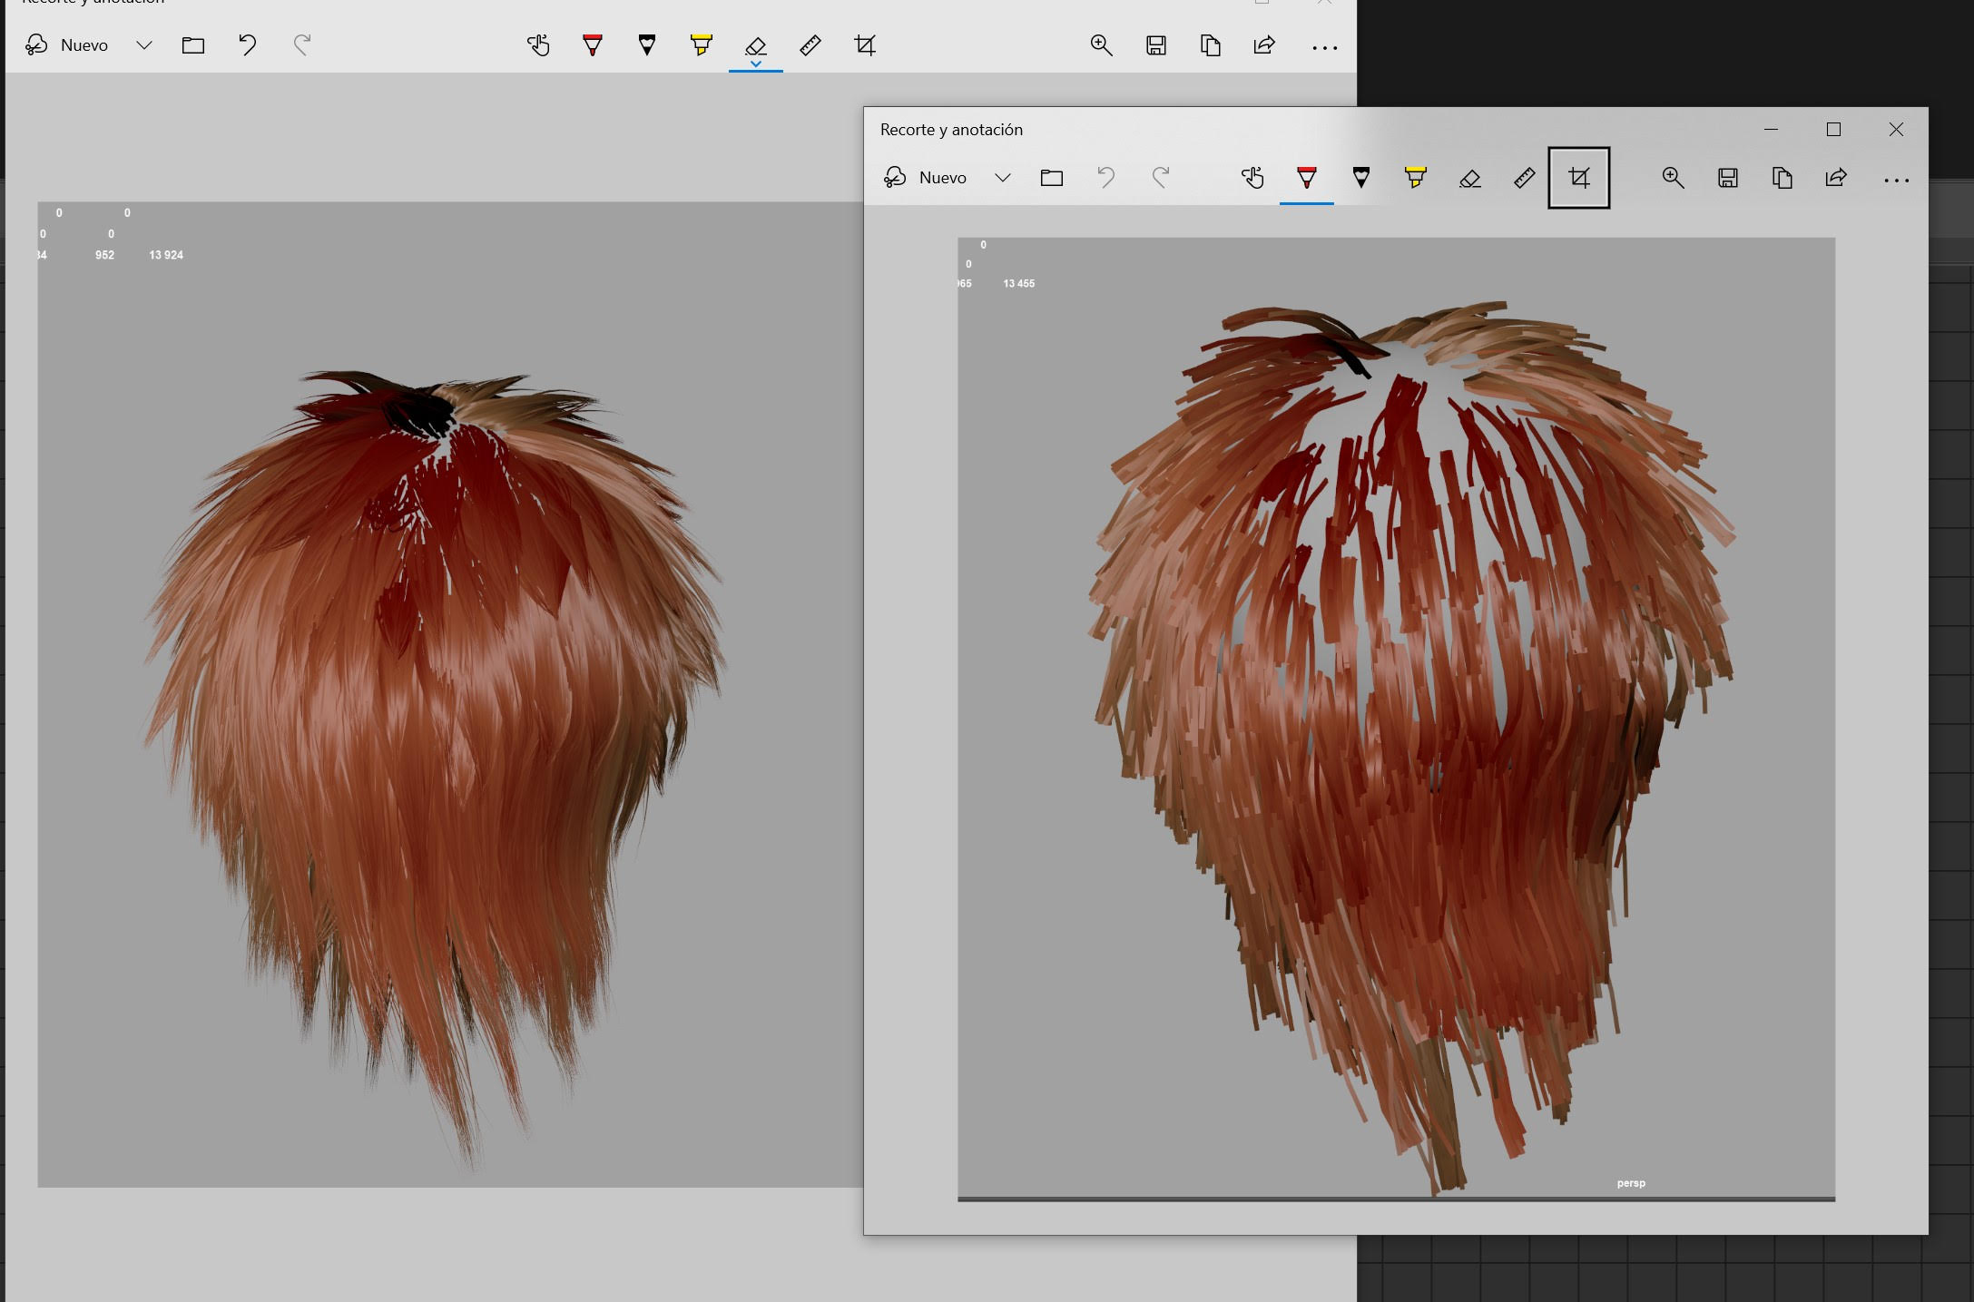1974x1302 pixels.
Task: Expand Nuevo dropdown in back window
Action: coord(143,45)
